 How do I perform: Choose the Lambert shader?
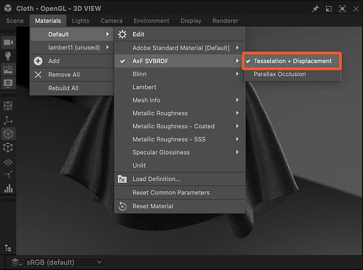coord(180,87)
